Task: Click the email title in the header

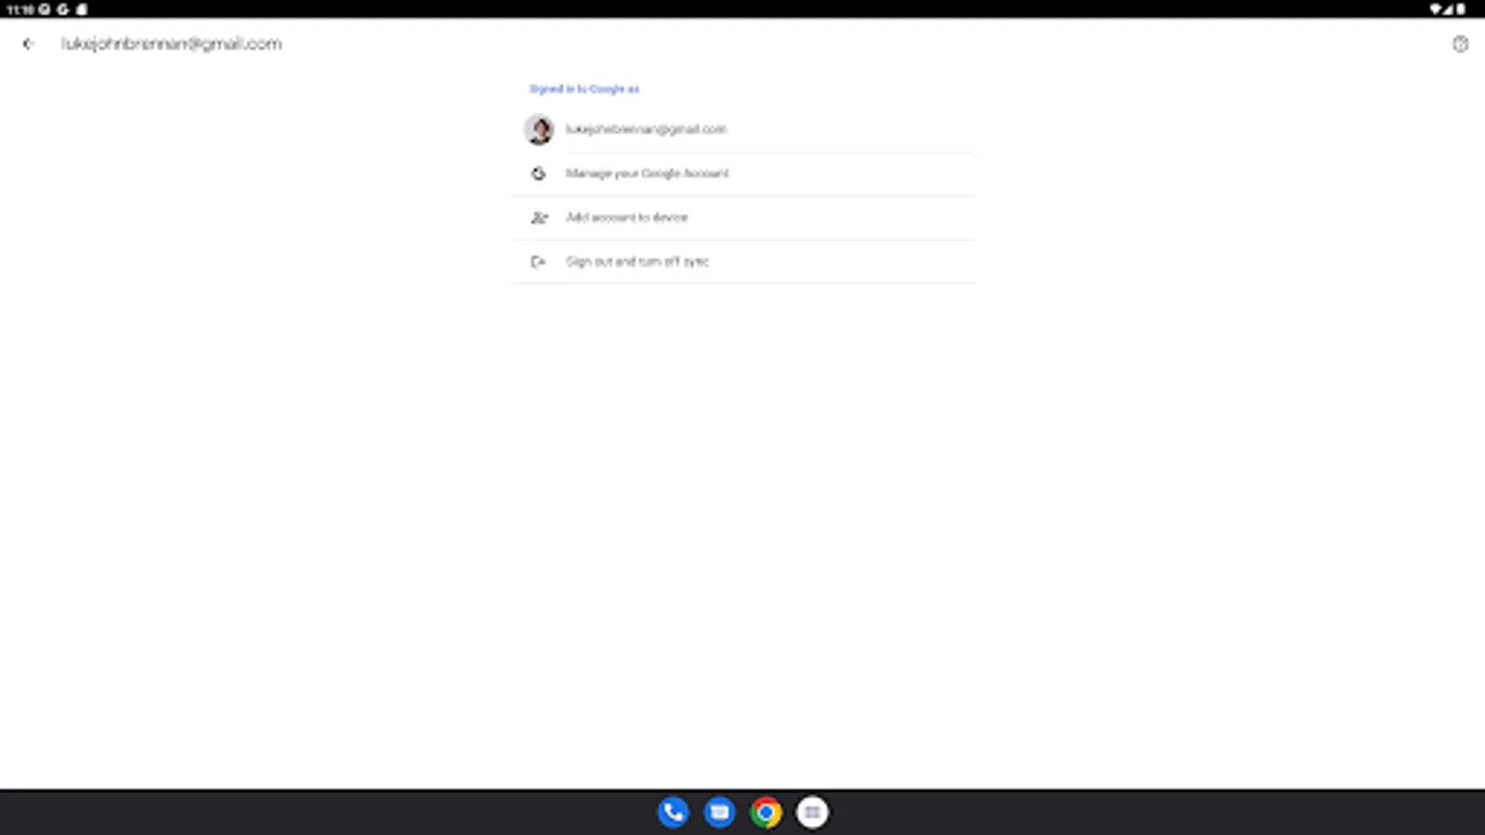Action: [x=172, y=44]
